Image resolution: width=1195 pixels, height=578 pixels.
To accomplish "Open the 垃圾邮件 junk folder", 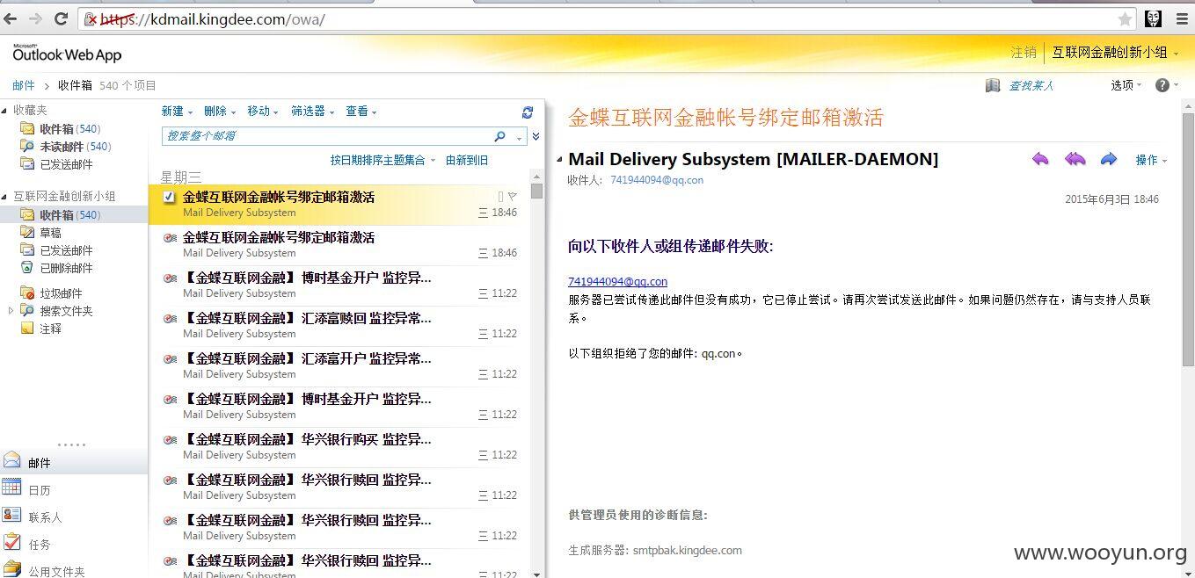I will coord(52,293).
